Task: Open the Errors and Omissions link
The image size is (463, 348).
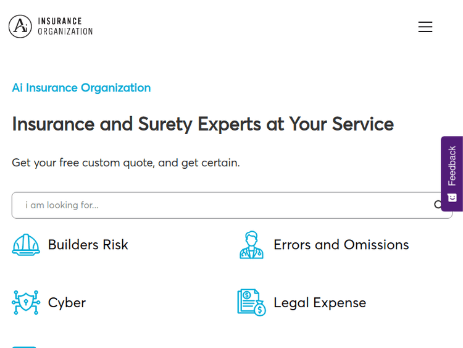Action: point(341,245)
